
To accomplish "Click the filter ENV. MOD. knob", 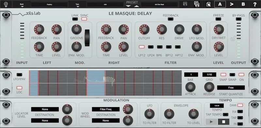I will click(197, 47).
